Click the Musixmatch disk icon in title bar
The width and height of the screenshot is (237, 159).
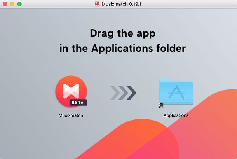tap(97, 3)
